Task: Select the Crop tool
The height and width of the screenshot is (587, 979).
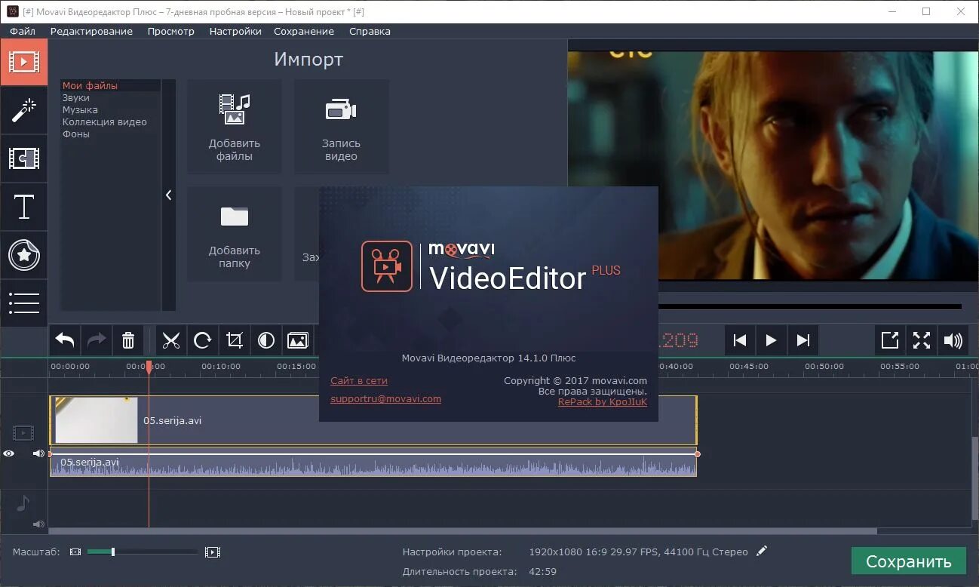Action: click(235, 341)
